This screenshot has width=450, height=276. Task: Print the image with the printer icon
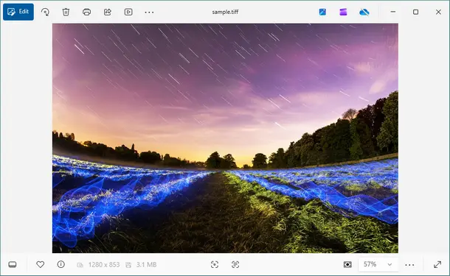86,12
